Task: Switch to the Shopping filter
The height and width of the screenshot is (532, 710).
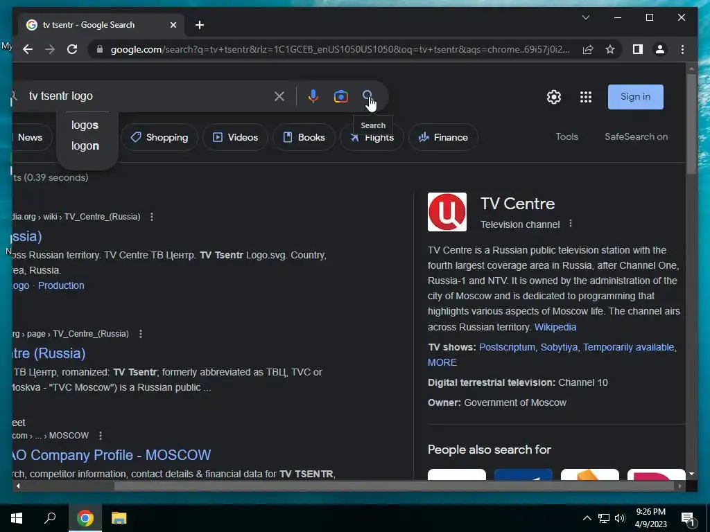Action: [159, 137]
